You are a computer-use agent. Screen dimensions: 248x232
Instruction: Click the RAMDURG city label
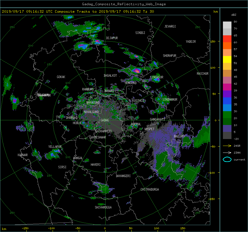88,89
